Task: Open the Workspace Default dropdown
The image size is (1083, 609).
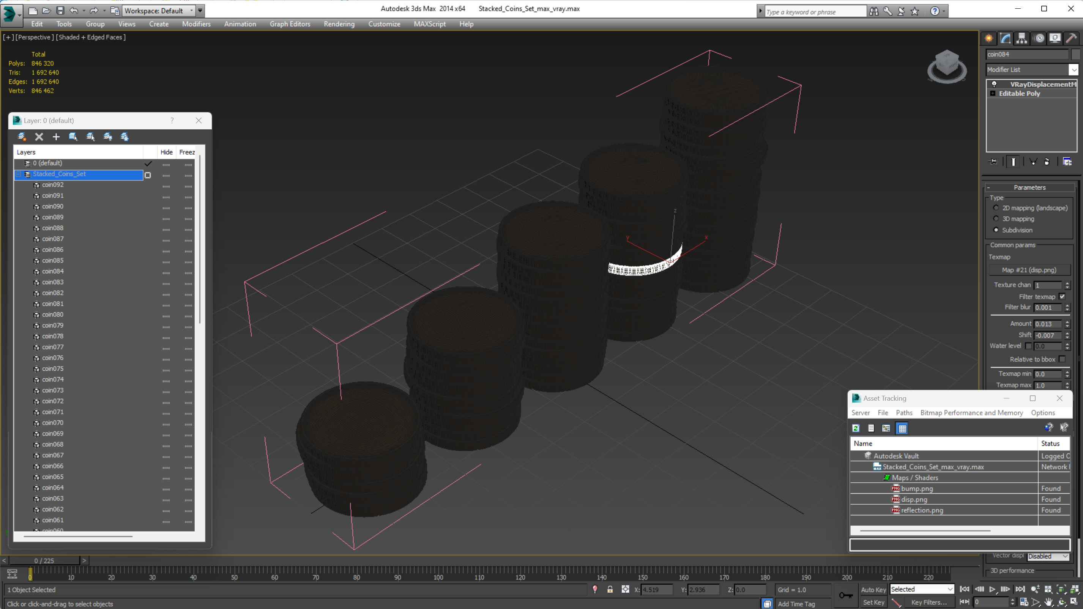Action: 192,11
